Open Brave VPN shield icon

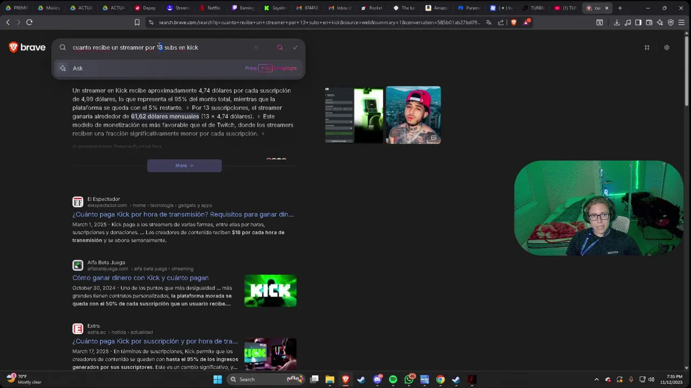[670, 23]
